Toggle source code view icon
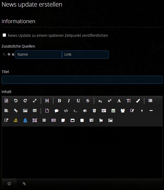Image resolution: width=164 pixels, height=190 pixels. pos(6,101)
